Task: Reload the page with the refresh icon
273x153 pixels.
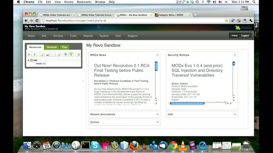Action: tap(37, 20)
